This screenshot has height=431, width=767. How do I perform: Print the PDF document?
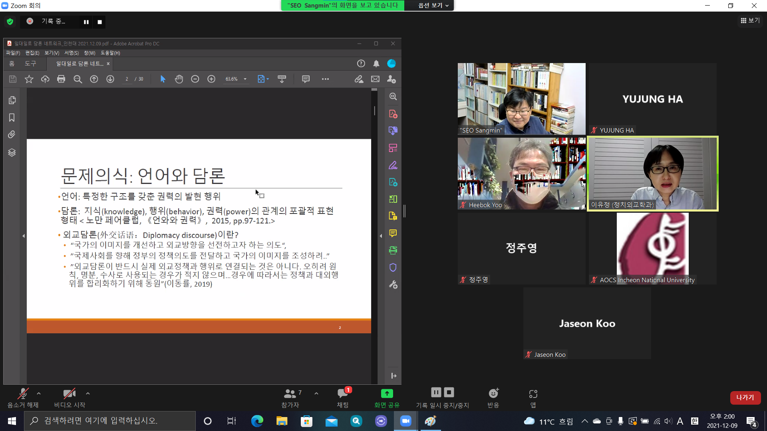(x=61, y=79)
